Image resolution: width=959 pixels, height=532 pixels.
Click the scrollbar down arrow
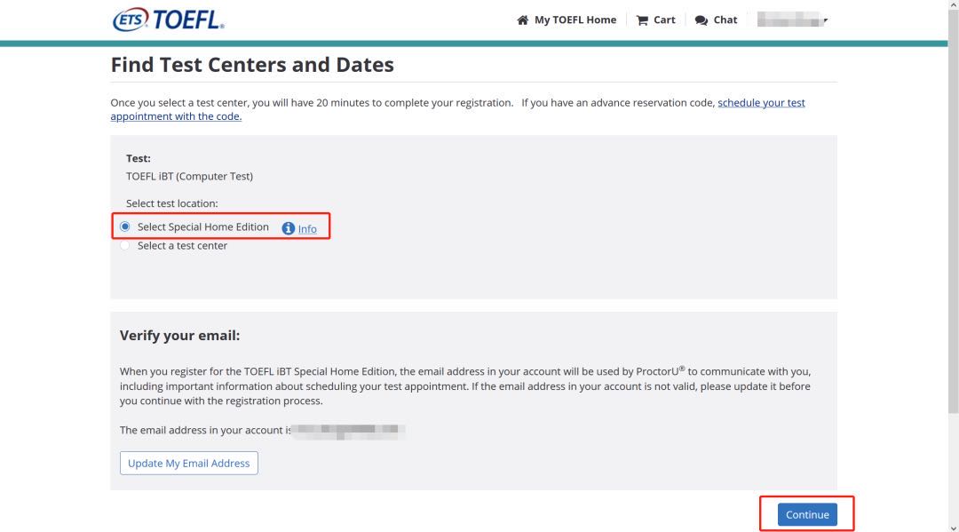(x=954, y=527)
